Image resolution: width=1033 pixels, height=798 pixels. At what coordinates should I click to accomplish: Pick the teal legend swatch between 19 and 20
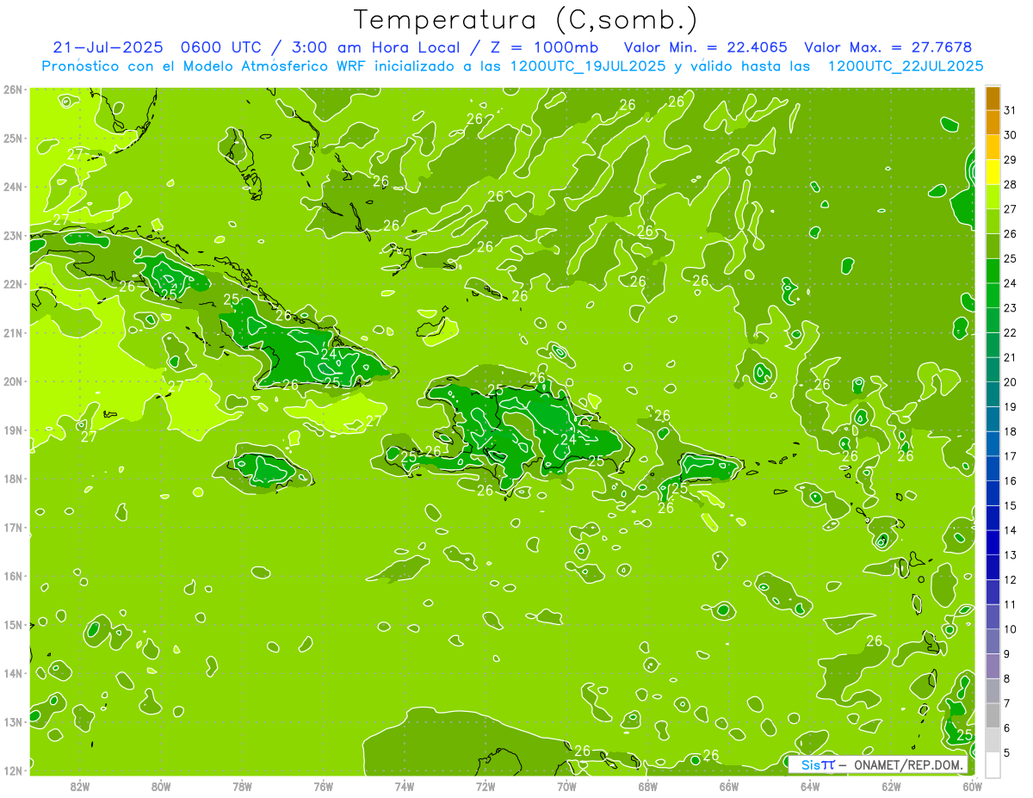[x=993, y=394]
